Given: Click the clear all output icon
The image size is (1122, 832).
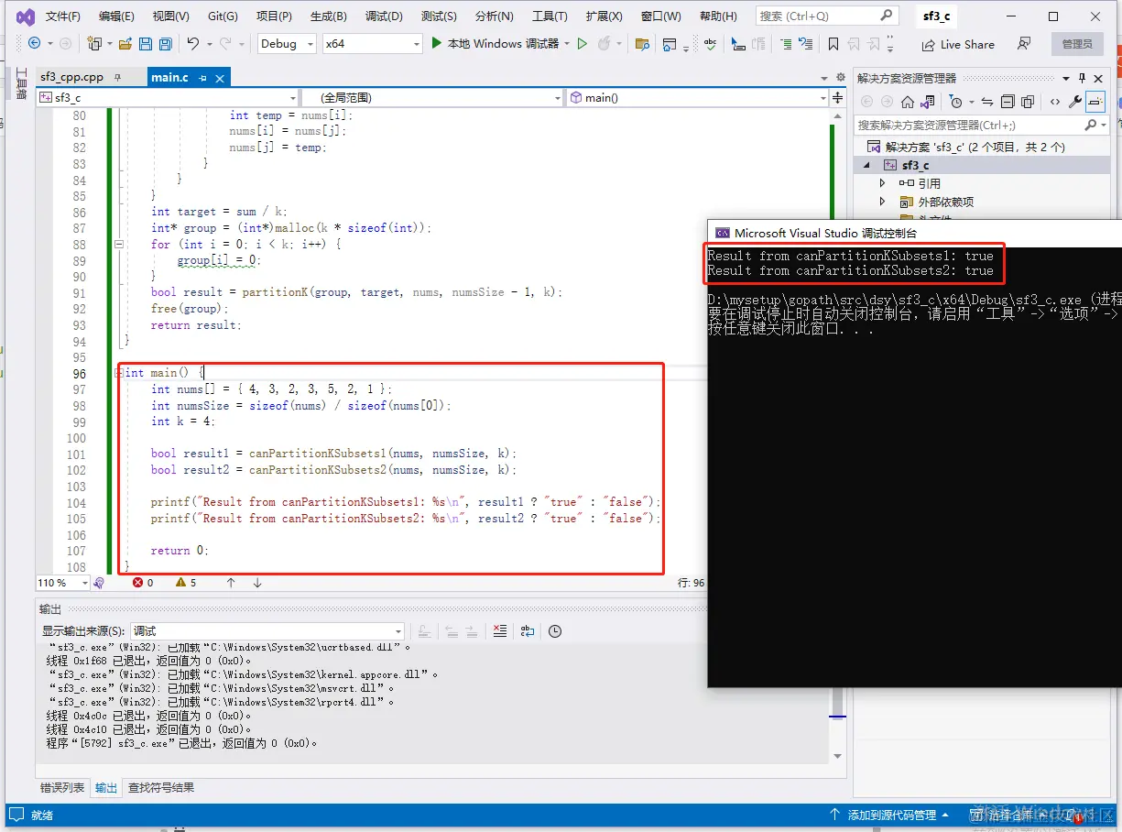Looking at the screenshot, I should tap(499, 630).
